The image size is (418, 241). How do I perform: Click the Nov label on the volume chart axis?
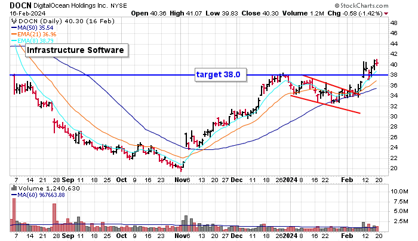point(180,236)
